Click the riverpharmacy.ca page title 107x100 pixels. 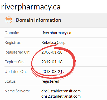pyautogui.click(x=31, y=7)
